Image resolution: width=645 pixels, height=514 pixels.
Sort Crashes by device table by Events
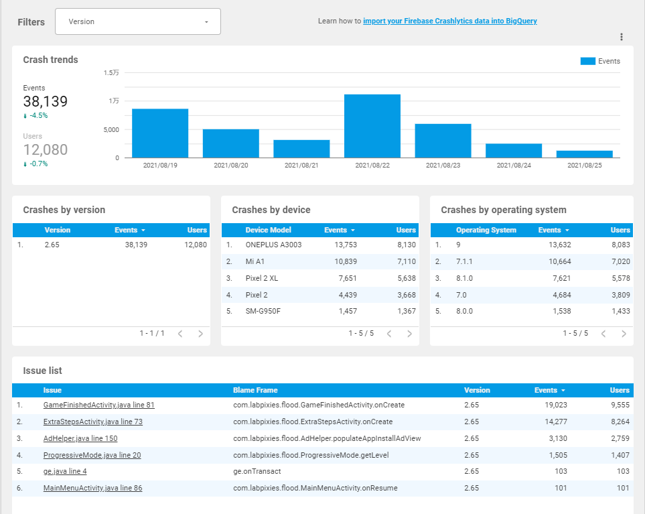point(340,230)
